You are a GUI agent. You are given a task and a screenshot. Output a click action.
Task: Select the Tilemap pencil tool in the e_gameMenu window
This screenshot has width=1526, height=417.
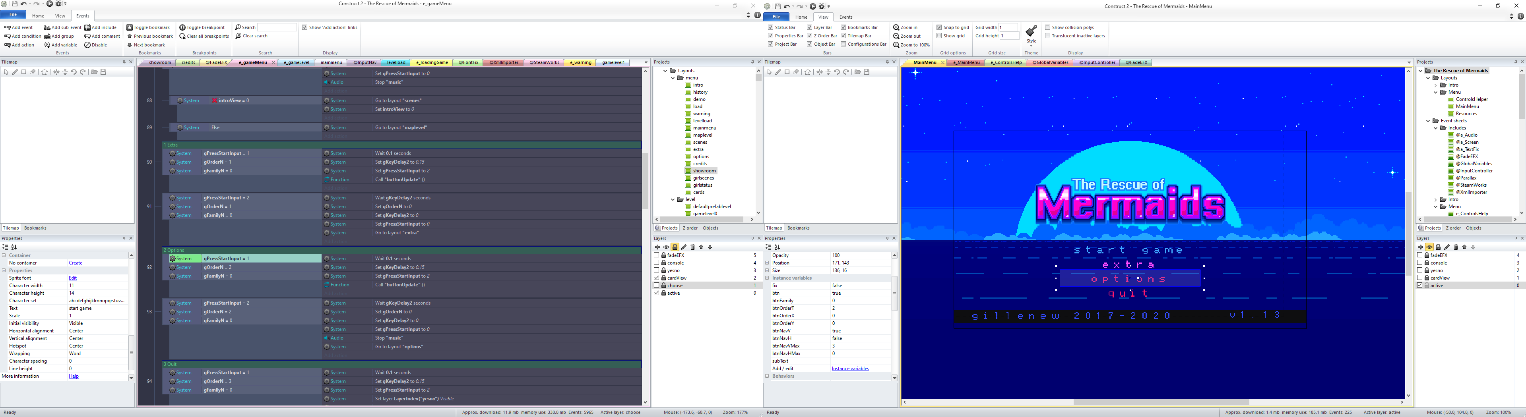click(15, 72)
